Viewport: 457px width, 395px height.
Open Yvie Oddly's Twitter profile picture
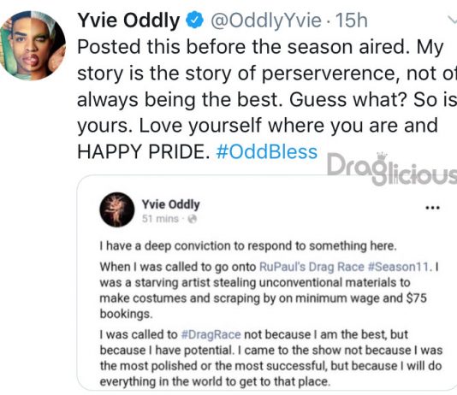33,45
